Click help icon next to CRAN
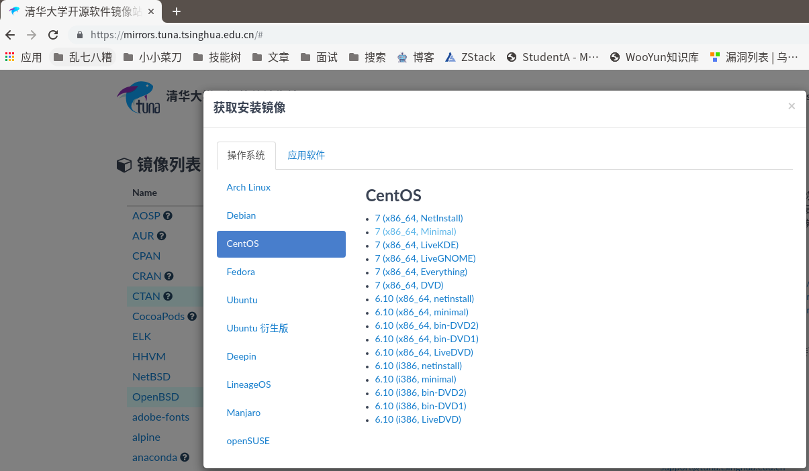Viewport: 809px width, 471px height. (x=169, y=276)
